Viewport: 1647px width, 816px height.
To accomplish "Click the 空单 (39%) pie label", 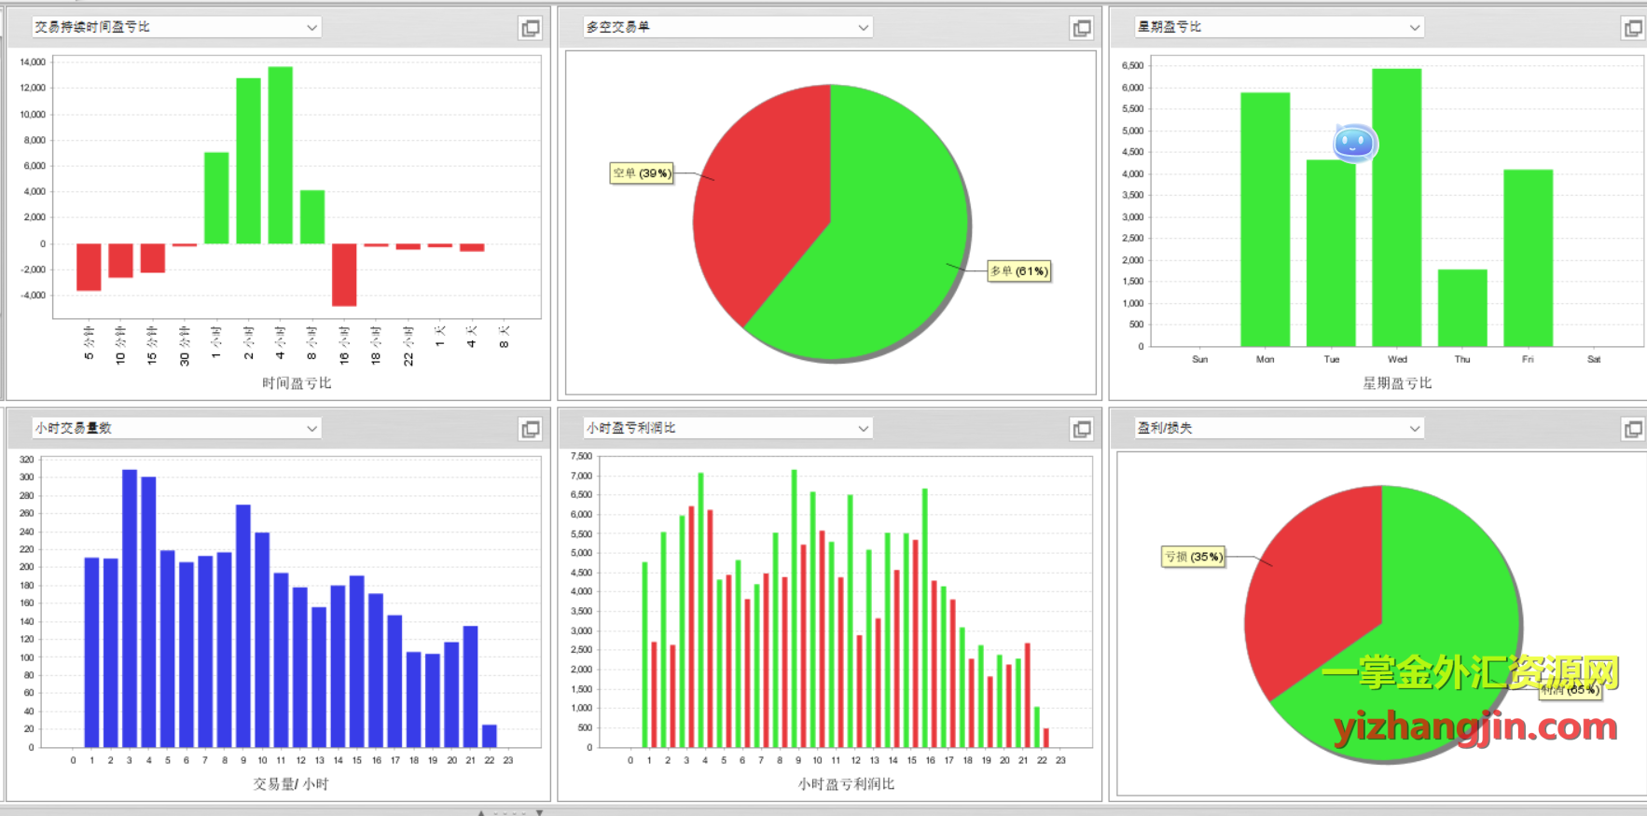I will (x=642, y=173).
